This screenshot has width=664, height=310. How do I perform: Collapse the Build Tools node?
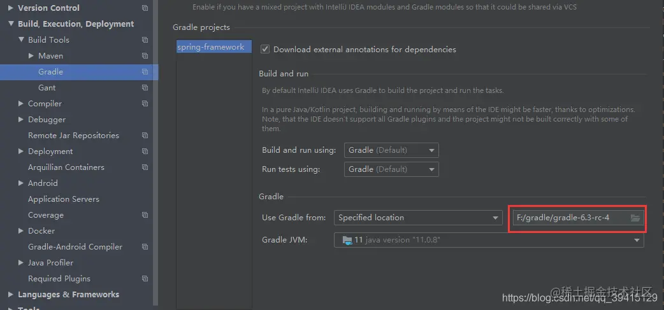pyautogui.click(x=21, y=39)
